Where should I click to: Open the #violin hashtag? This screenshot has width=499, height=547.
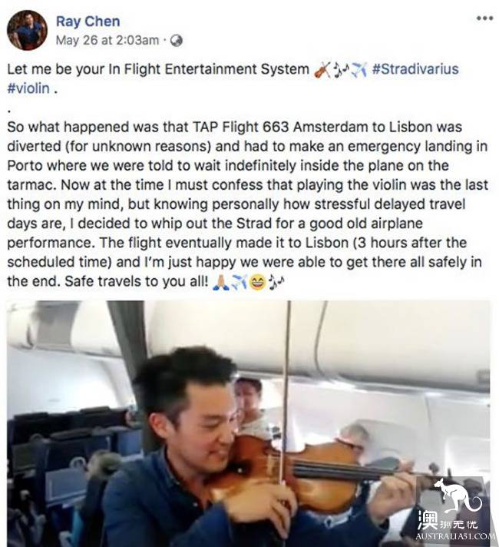[28, 88]
